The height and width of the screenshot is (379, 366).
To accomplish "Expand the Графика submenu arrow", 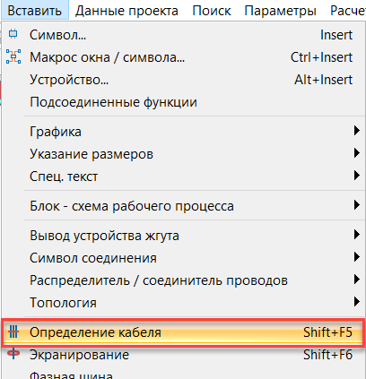I will (356, 131).
